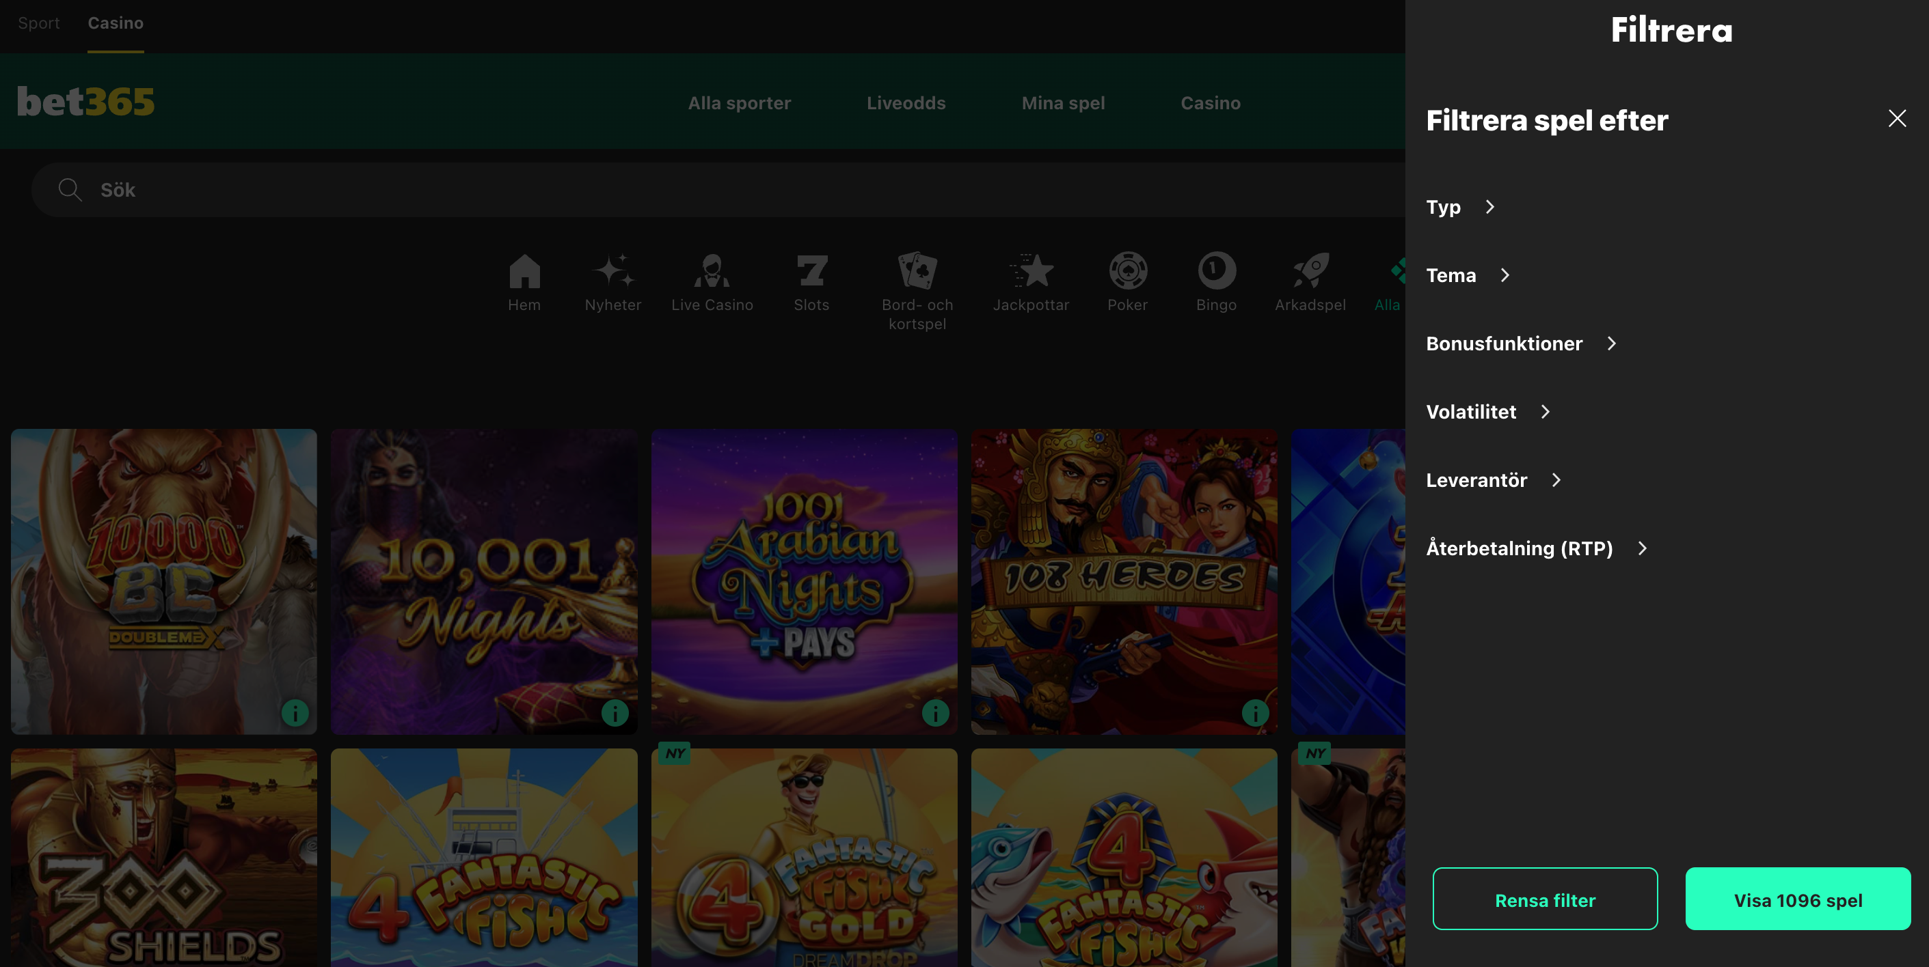Select the Jackpottar star icon

(1031, 270)
